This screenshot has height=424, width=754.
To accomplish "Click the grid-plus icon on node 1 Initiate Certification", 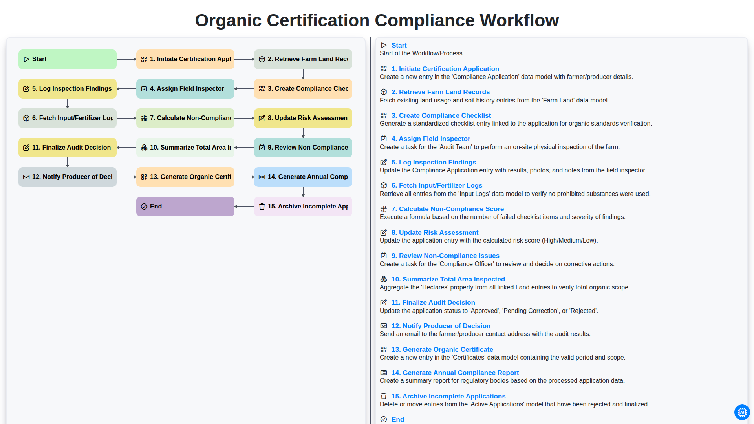I will tap(144, 59).
